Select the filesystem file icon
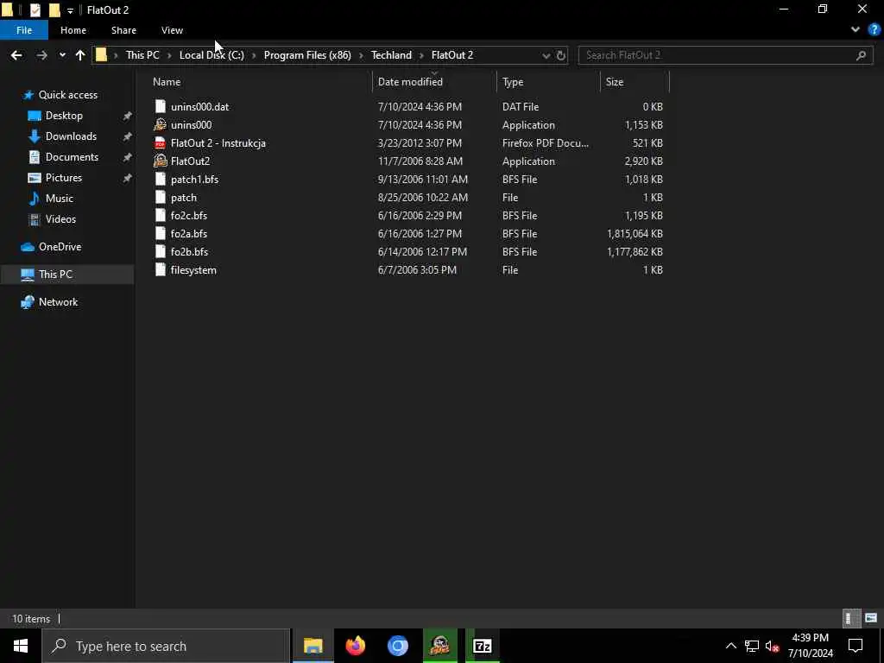Screen dimensions: 884x663 160,269
